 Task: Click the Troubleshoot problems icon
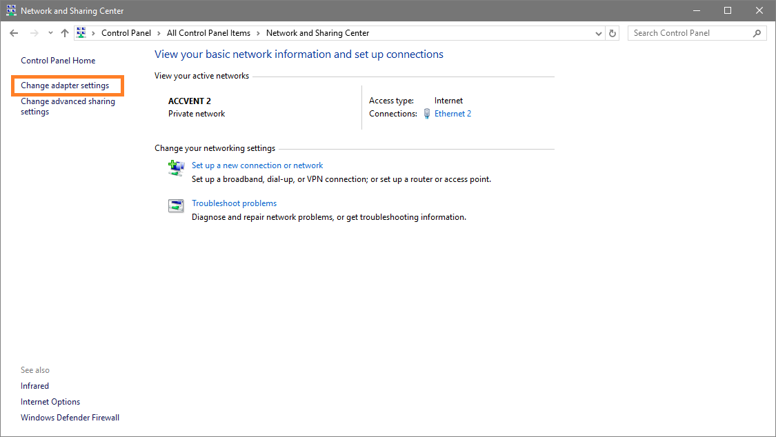[176, 205]
